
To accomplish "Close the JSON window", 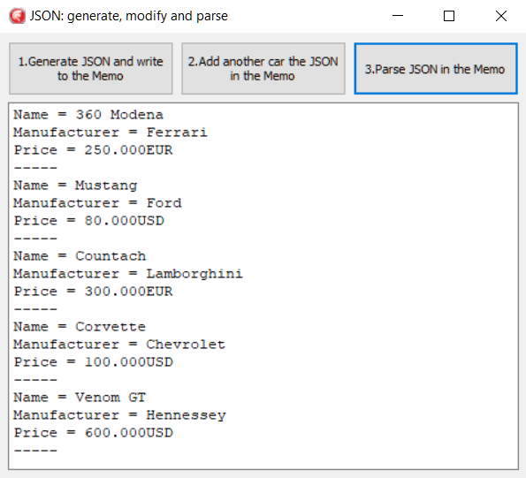I will 501,16.
